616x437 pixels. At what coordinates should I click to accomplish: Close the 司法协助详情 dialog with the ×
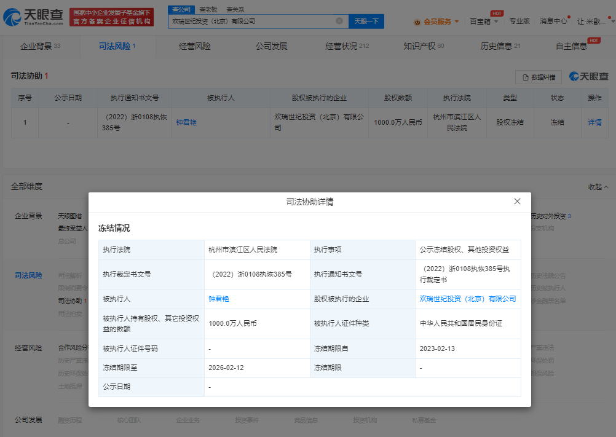click(x=517, y=202)
